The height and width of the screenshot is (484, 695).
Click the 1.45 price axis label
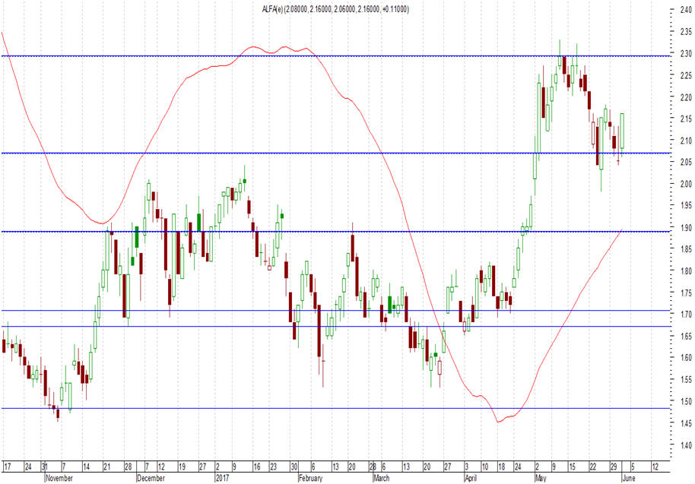(686, 424)
